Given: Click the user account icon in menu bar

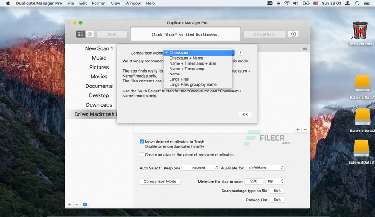Looking at the screenshot, I should pos(348,3).
